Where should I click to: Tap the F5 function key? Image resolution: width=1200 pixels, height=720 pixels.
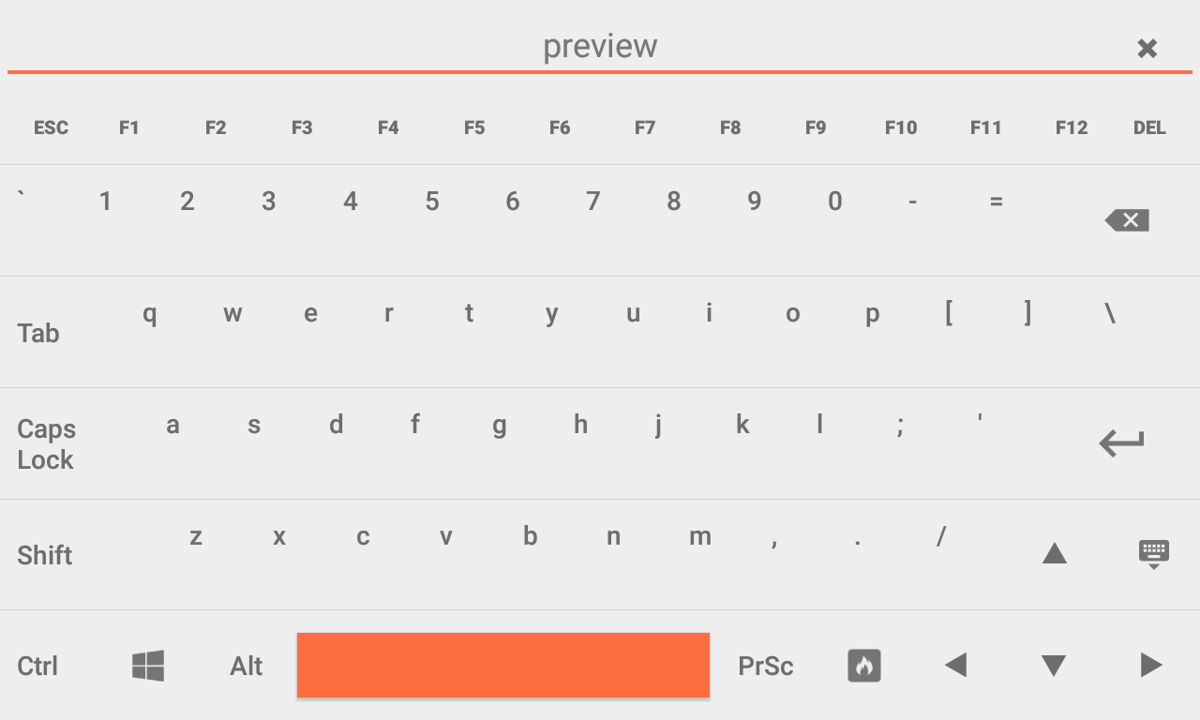[474, 127]
